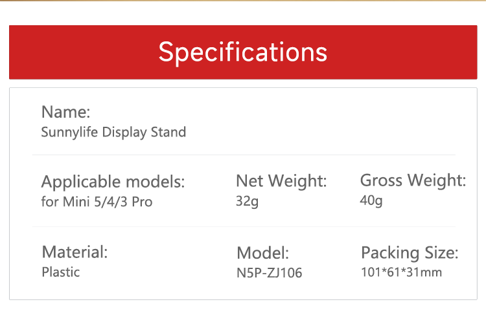Click the red Specifications header banner
486x335 pixels.
click(242, 52)
